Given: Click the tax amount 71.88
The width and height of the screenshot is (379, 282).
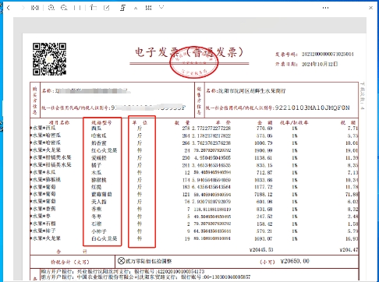Looking at the screenshot, I should (352, 194).
